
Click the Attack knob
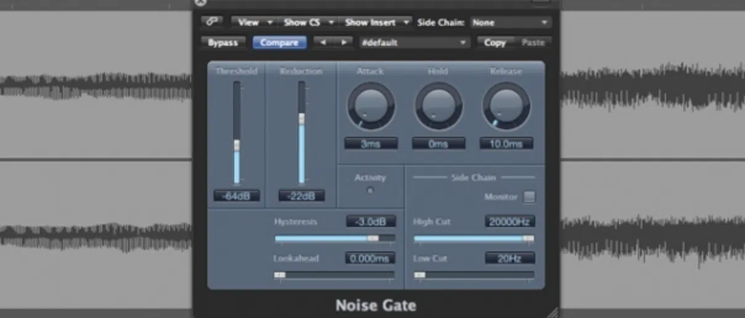pyautogui.click(x=371, y=106)
